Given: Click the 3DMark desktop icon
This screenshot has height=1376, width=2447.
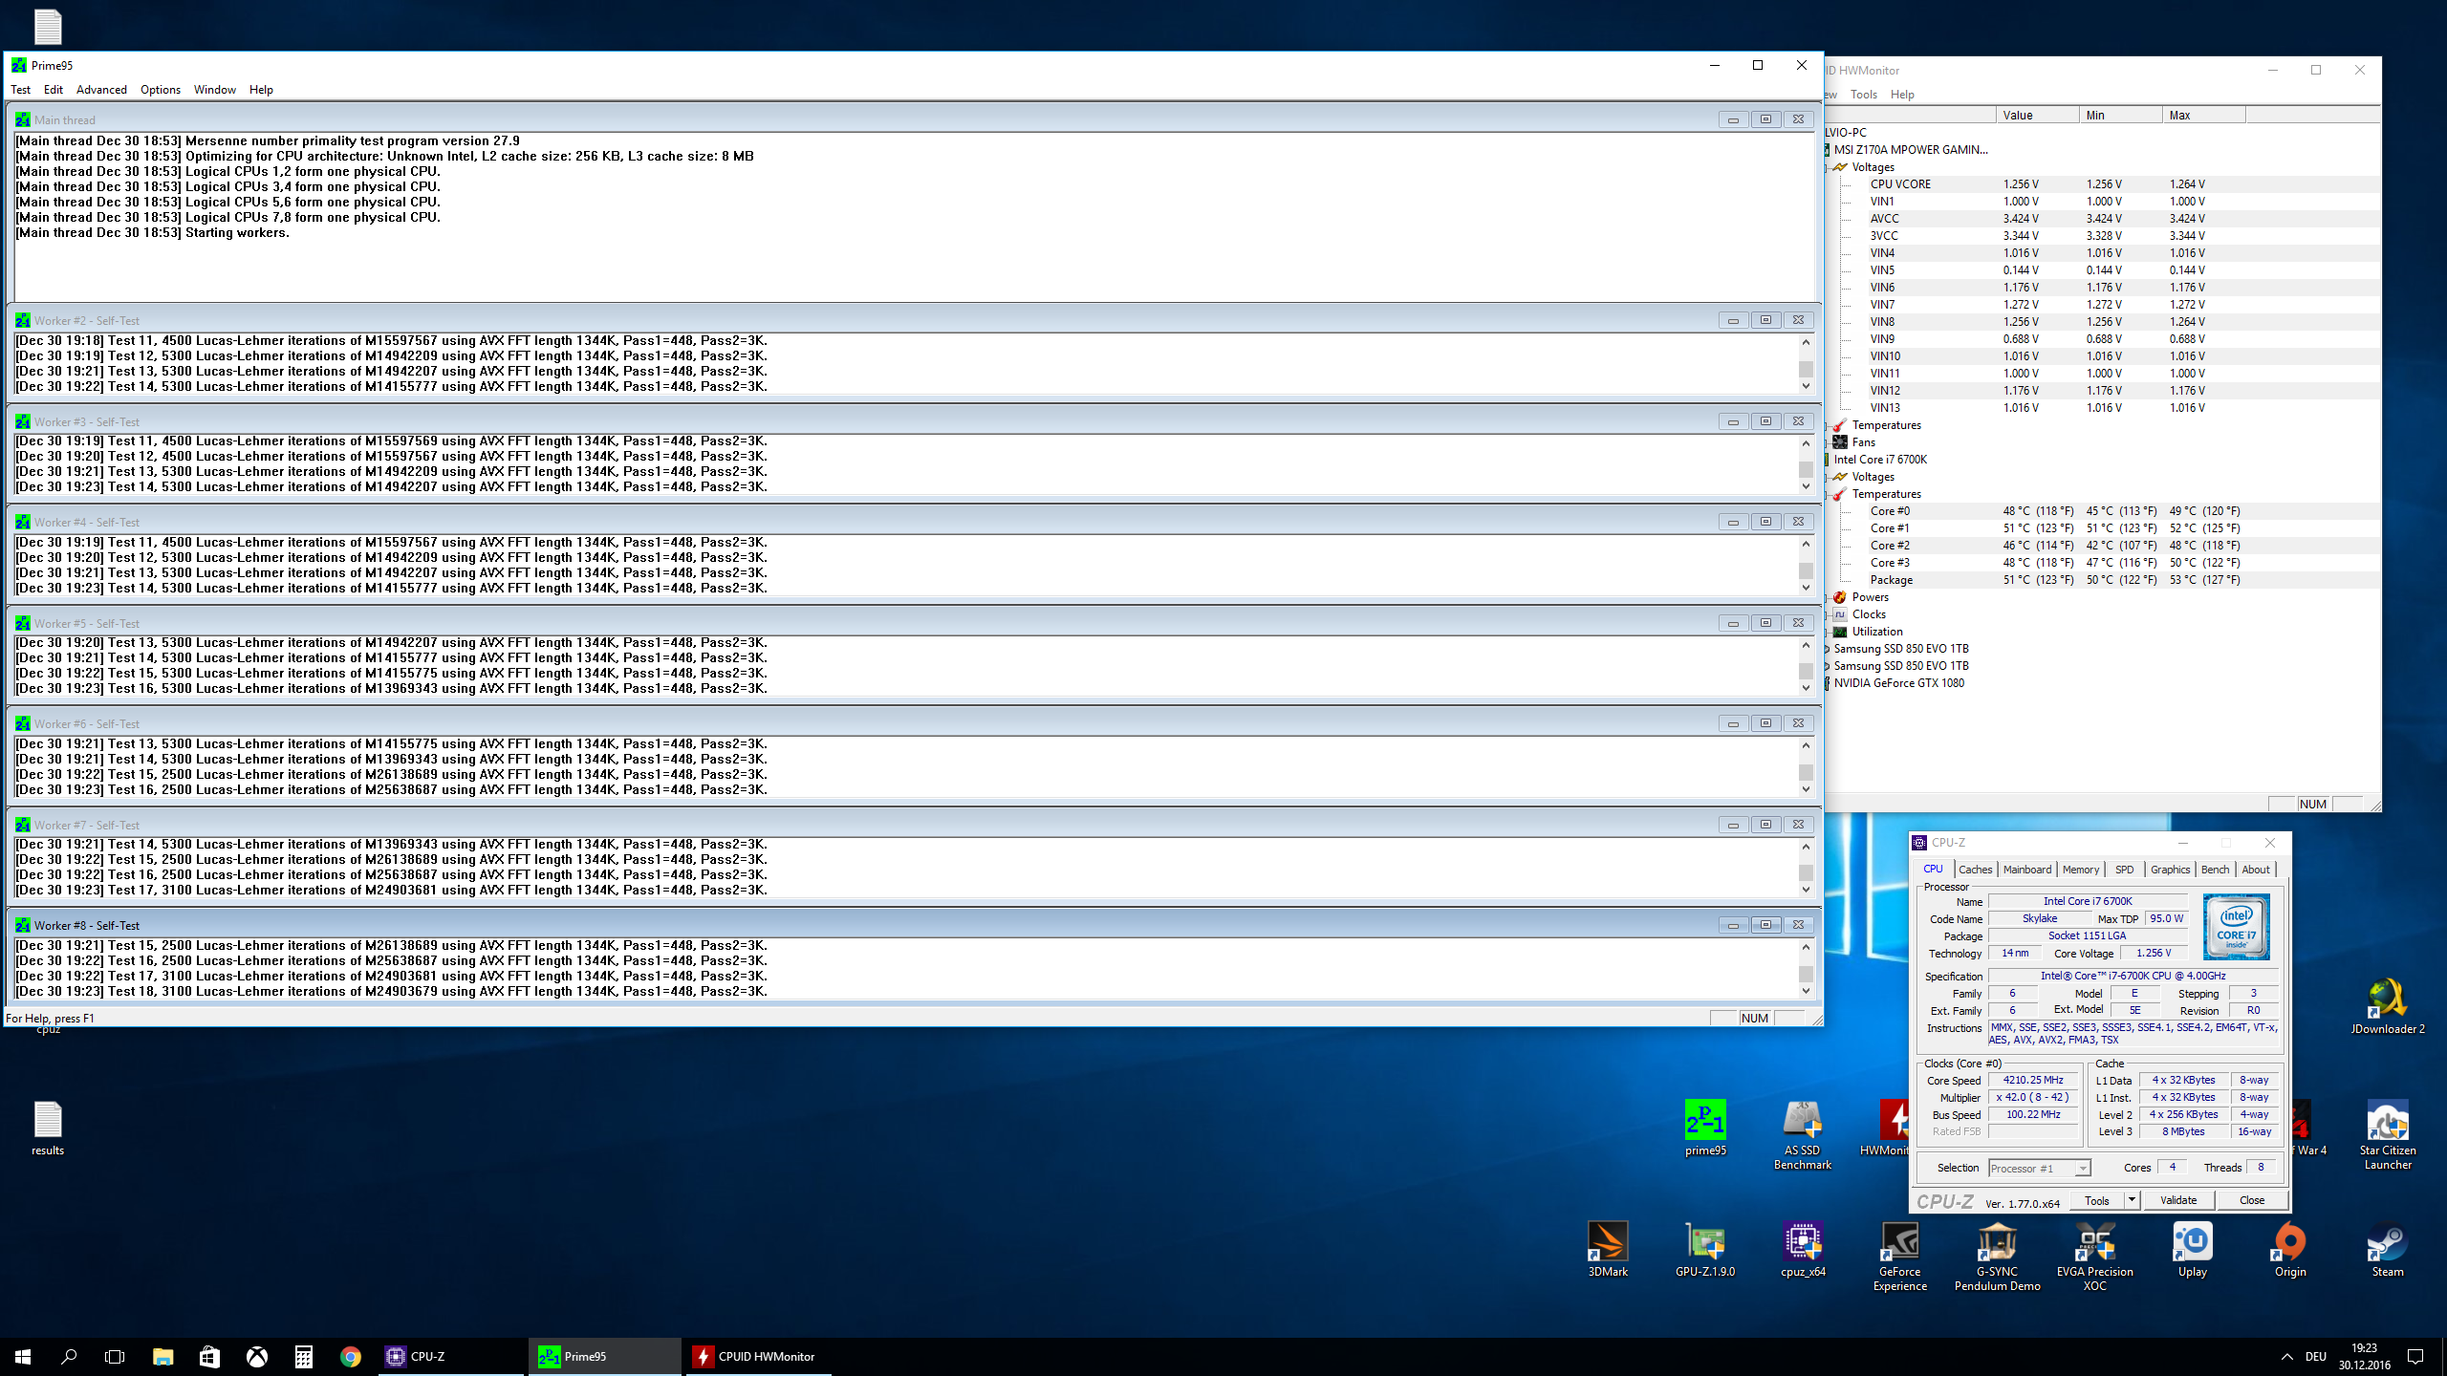Looking at the screenshot, I should click(1608, 1242).
